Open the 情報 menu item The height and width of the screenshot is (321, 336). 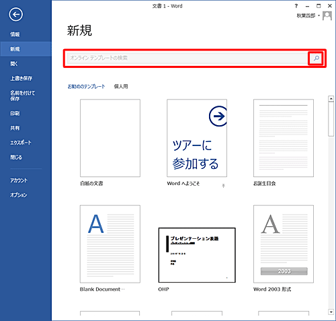pos(15,34)
